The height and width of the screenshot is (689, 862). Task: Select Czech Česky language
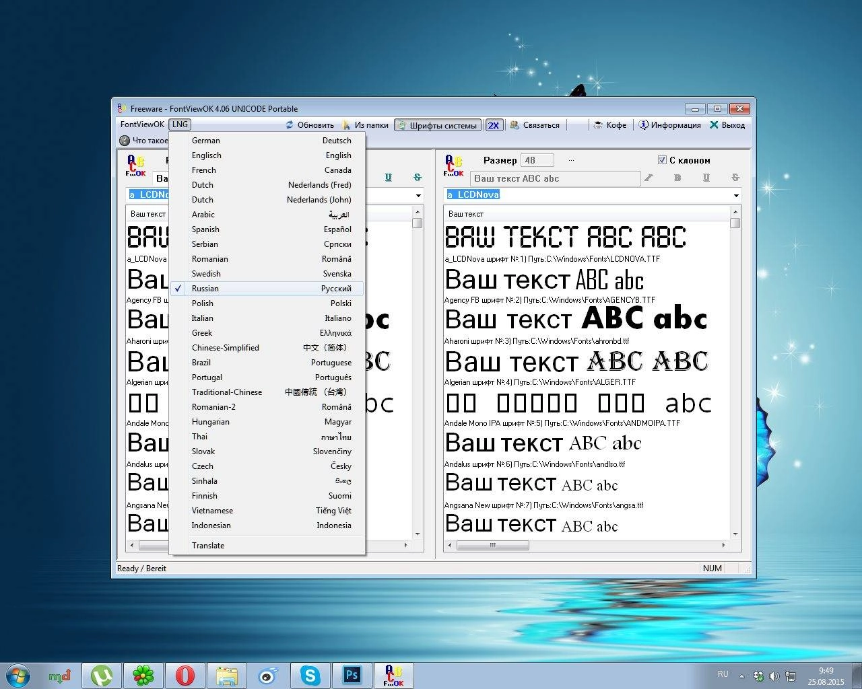coord(267,466)
